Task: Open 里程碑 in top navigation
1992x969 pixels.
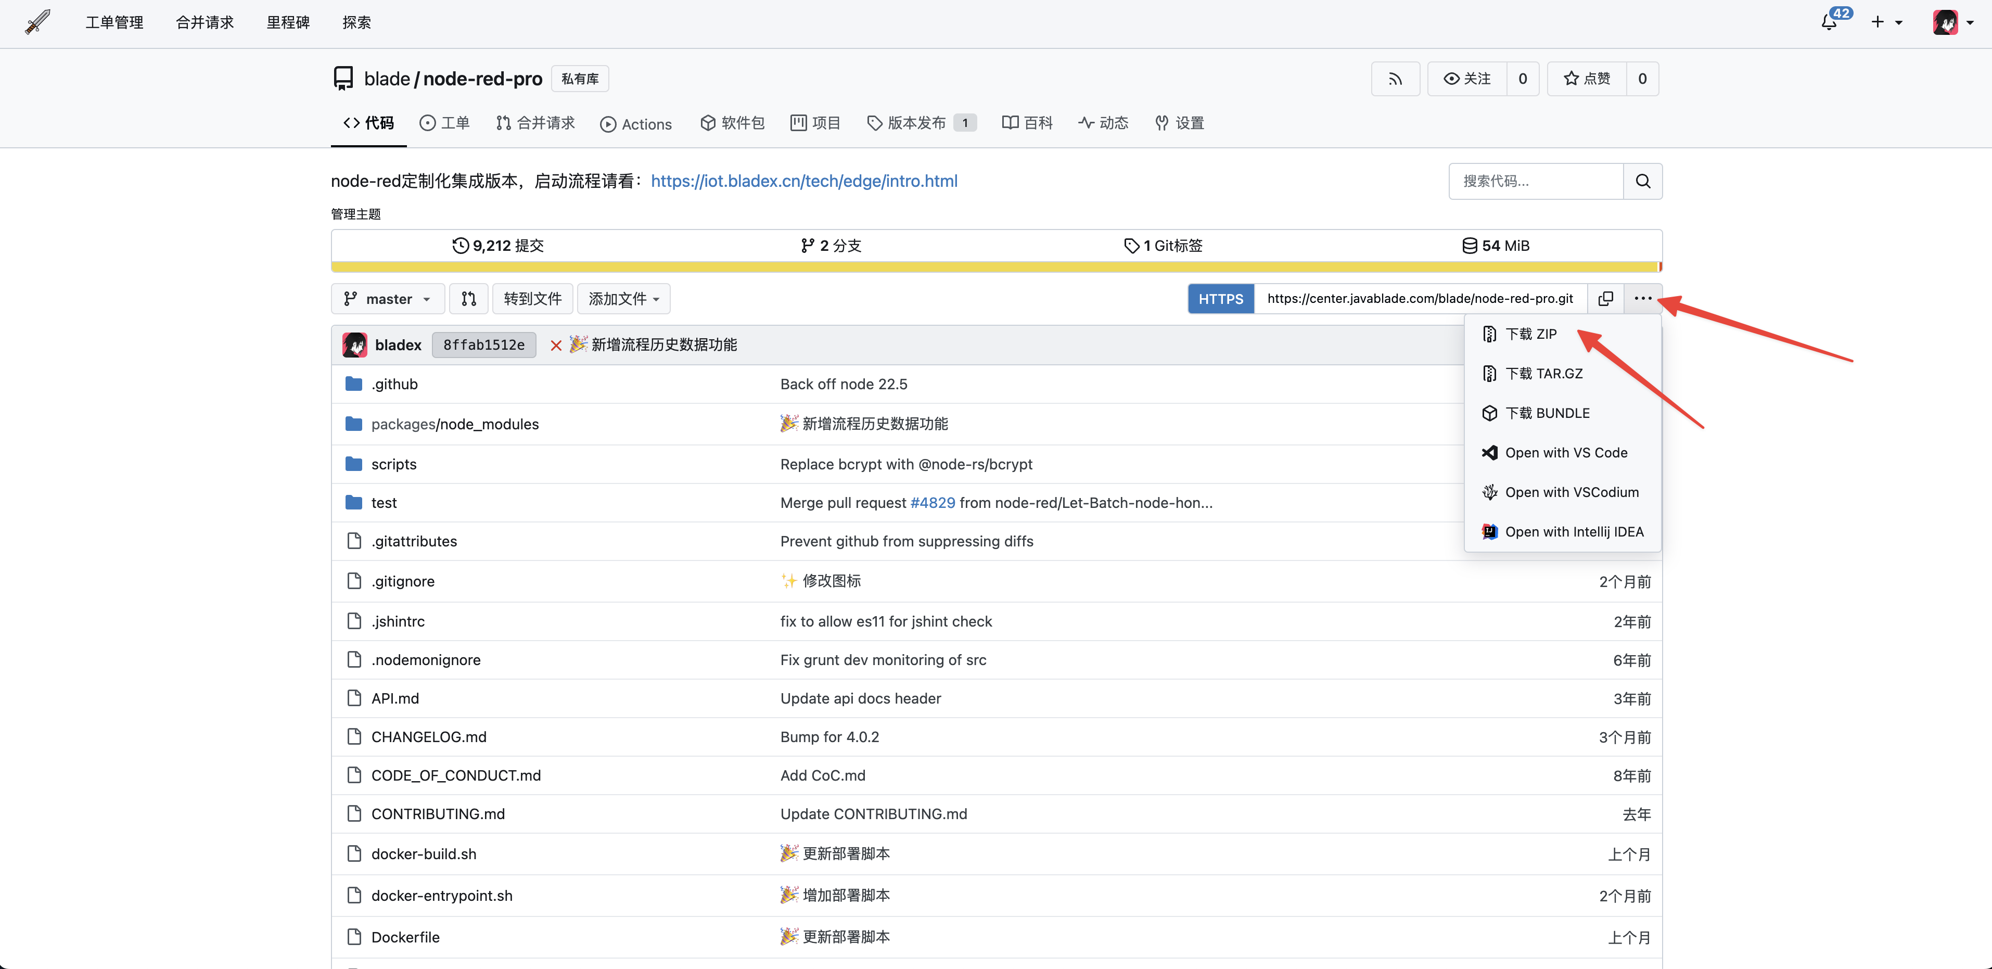Action: coord(288,22)
